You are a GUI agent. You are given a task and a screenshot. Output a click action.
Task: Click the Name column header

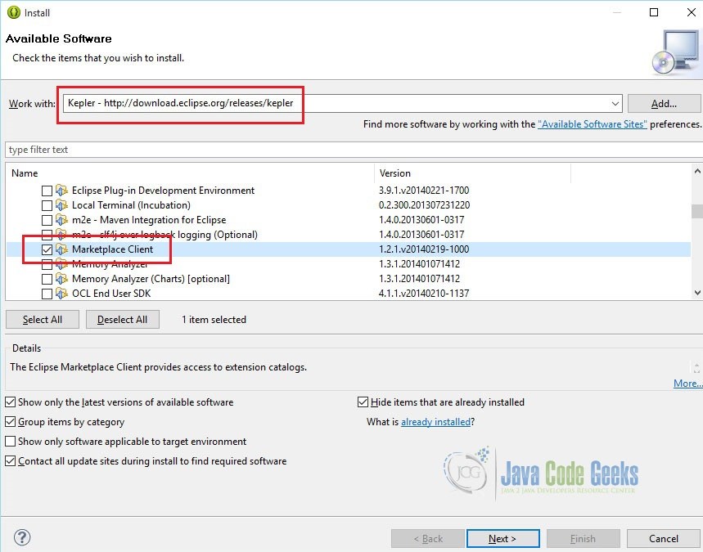[x=190, y=173]
